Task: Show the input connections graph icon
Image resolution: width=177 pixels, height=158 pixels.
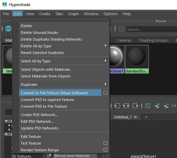Action: [x=117, y=106]
